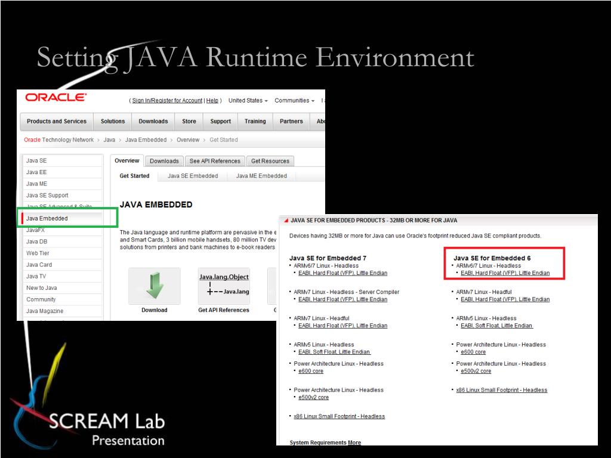Open the Partners menu
611x458 pixels.
tap(291, 122)
